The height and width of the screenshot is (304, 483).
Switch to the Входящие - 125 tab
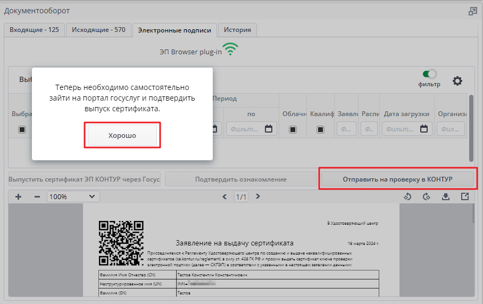pos(34,30)
